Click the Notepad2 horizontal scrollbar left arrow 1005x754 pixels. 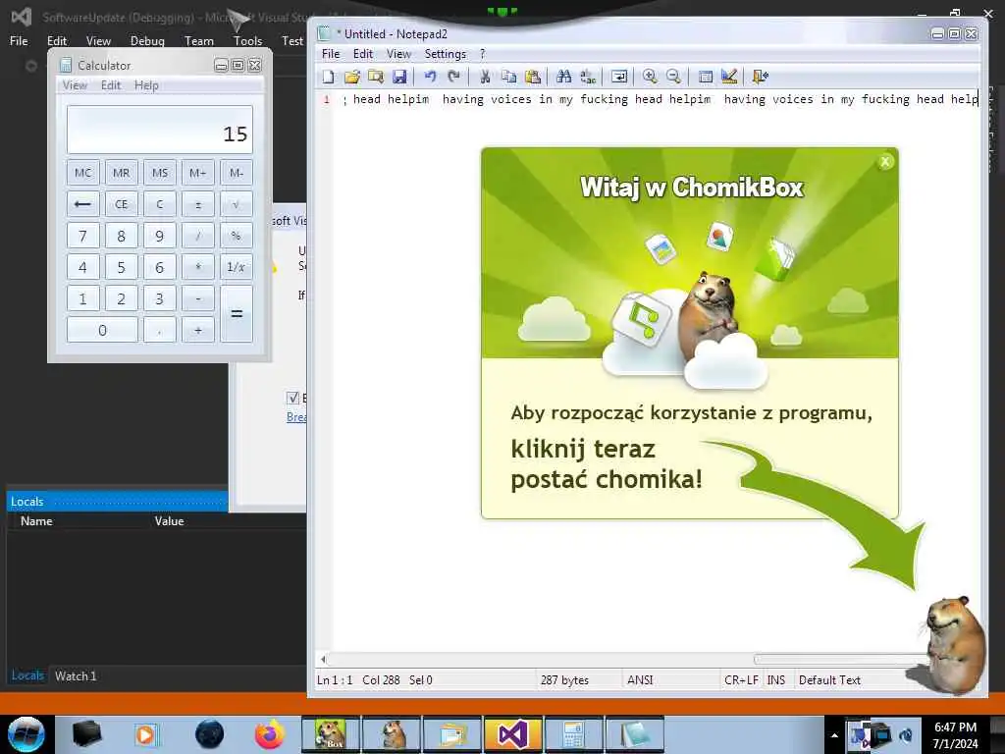[324, 659]
